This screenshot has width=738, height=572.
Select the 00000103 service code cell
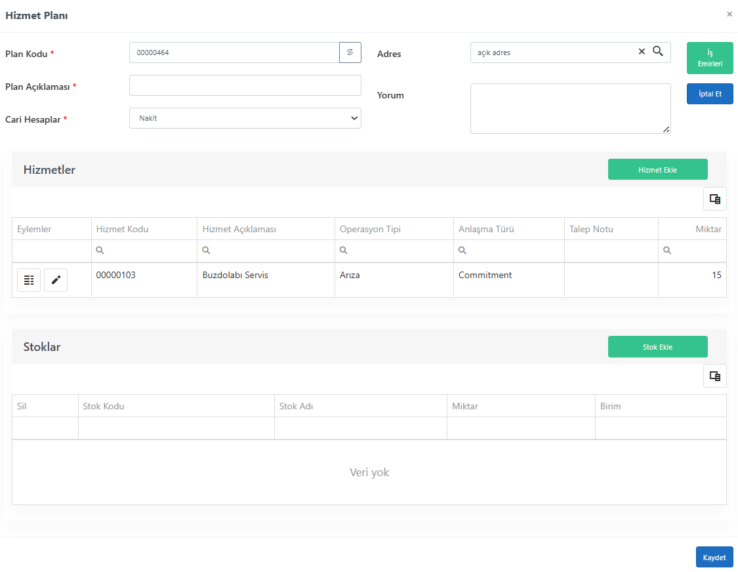(144, 280)
